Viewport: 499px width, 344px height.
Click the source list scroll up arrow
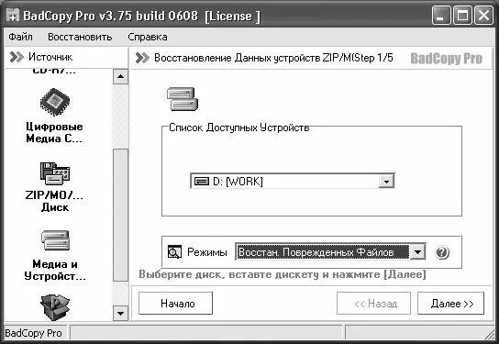click(x=120, y=76)
